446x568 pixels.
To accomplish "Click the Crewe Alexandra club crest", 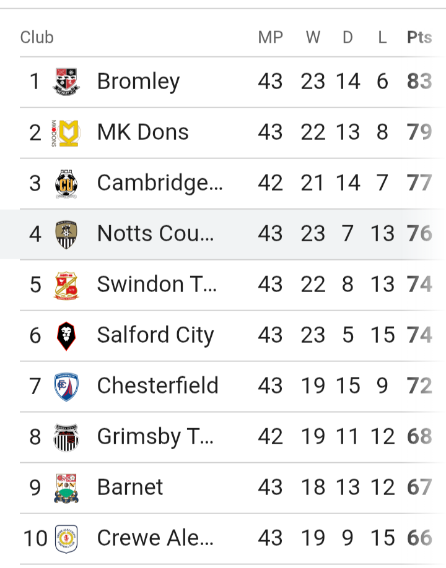I will click(66, 538).
